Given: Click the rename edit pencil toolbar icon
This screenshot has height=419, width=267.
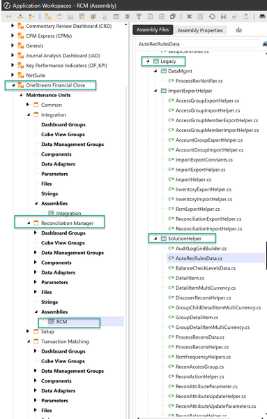Looking at the screenshot, I should (201, 17).
